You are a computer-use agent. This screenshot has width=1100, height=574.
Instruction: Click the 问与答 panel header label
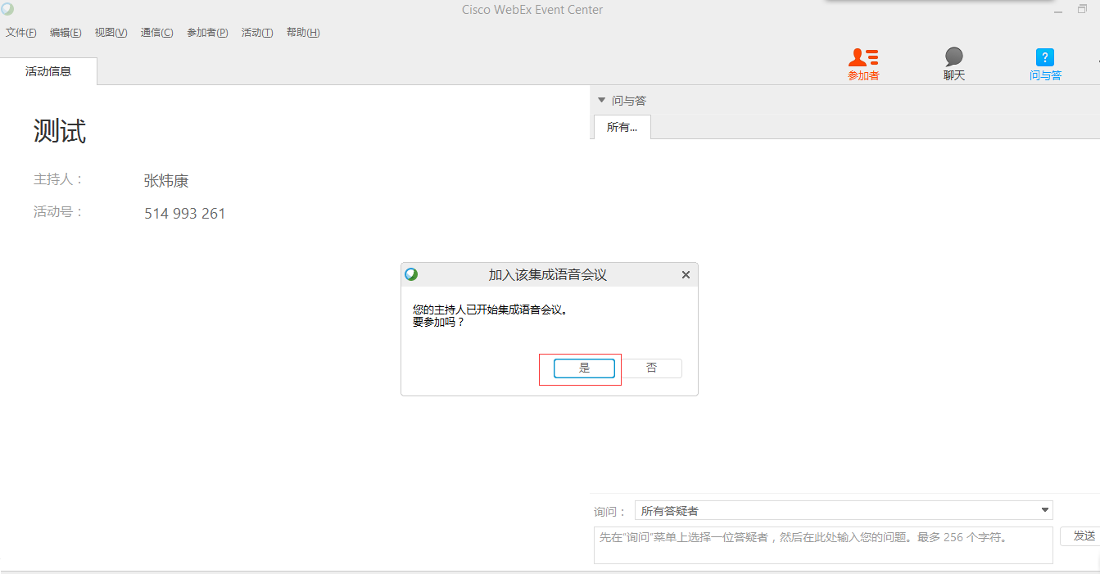629,101
